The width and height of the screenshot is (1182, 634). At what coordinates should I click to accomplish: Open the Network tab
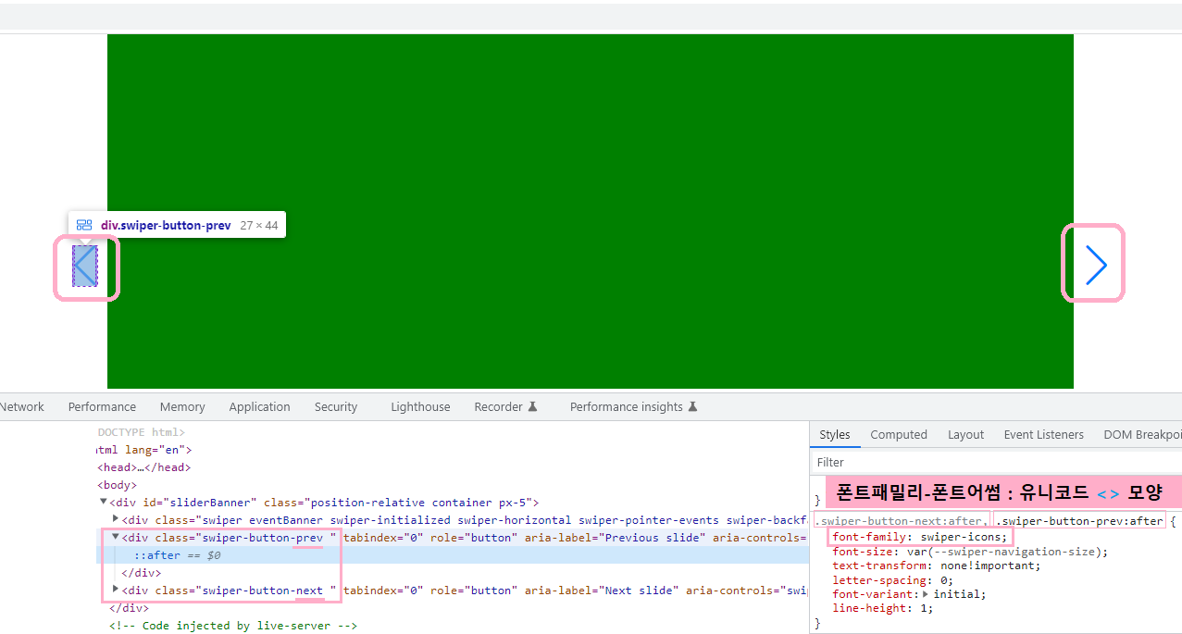click(x=22, y=406)
